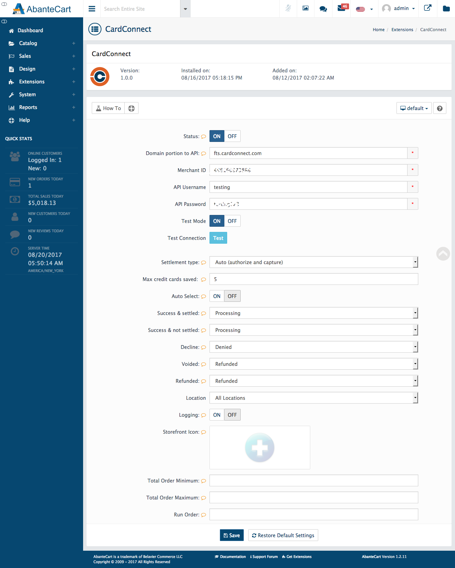Open the admin user dropdown
Viewport: 455px width, 568px height.
click(x=398, y=8)
